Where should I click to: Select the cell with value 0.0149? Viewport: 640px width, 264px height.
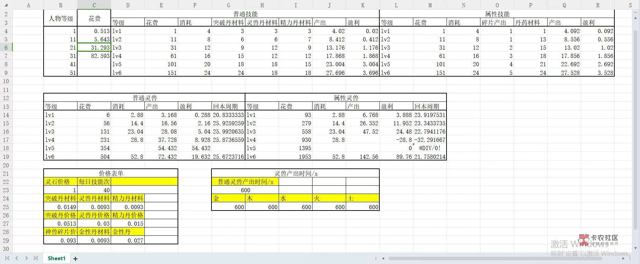[61, 207]
